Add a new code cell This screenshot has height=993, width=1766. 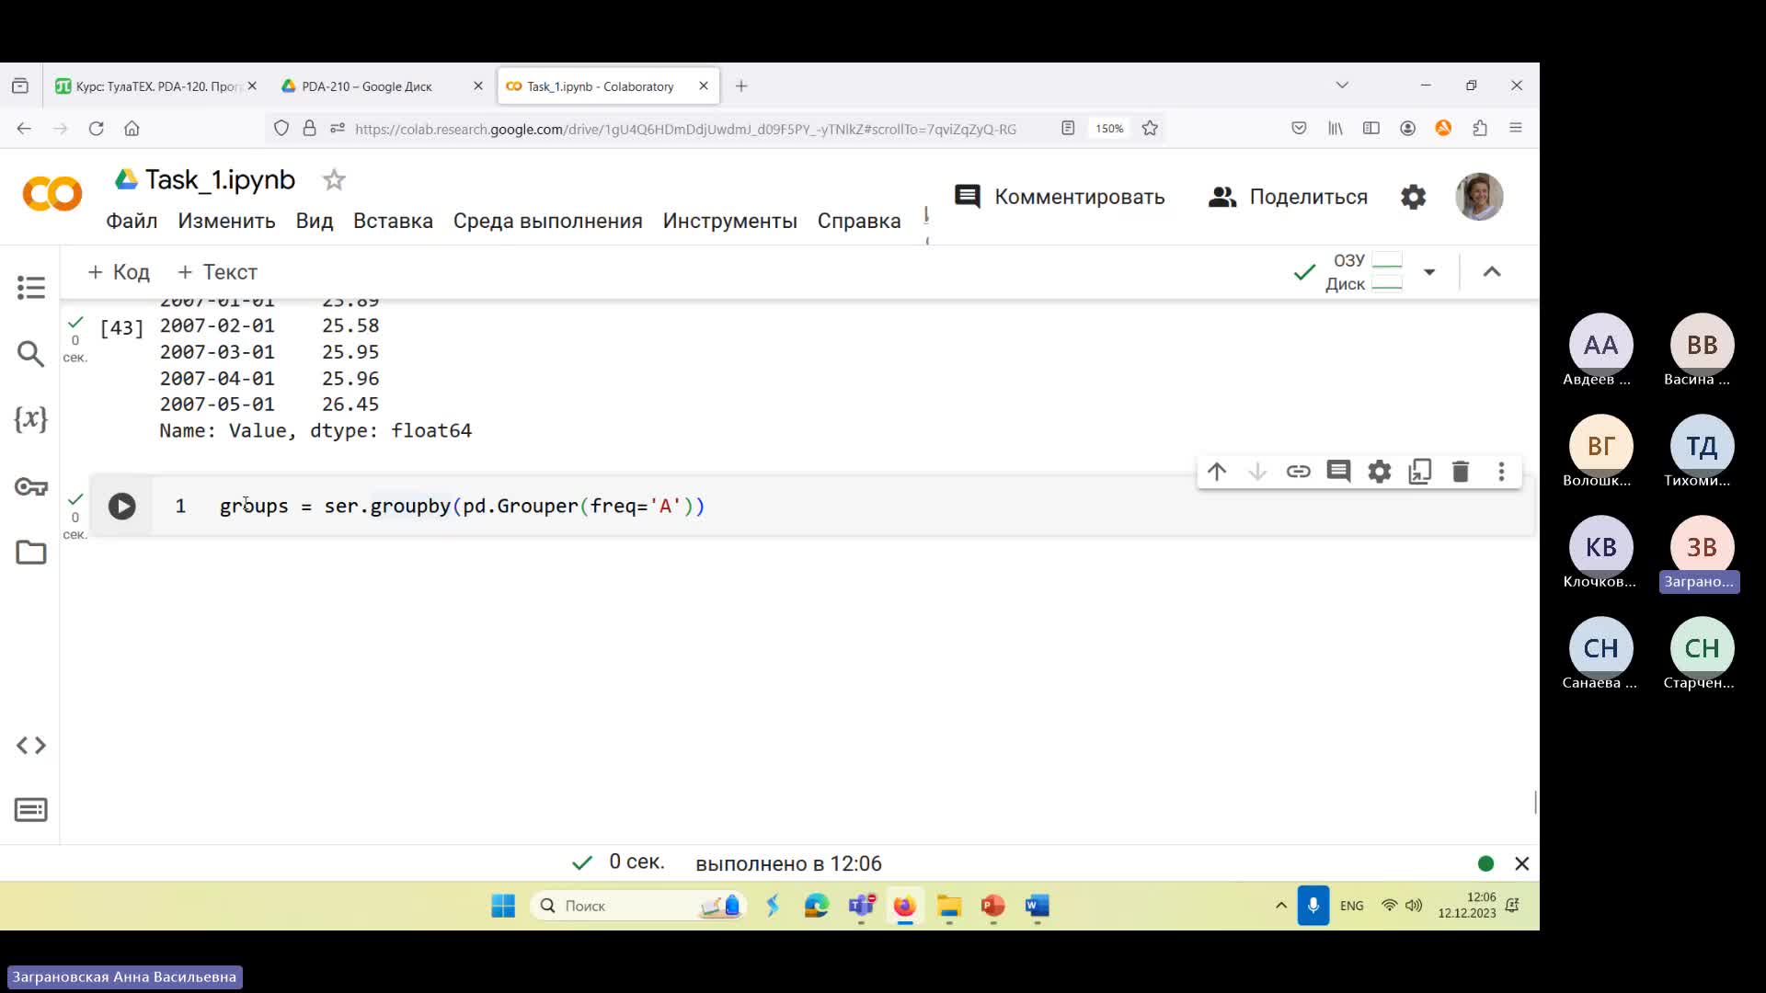click(x=118, y=272)
